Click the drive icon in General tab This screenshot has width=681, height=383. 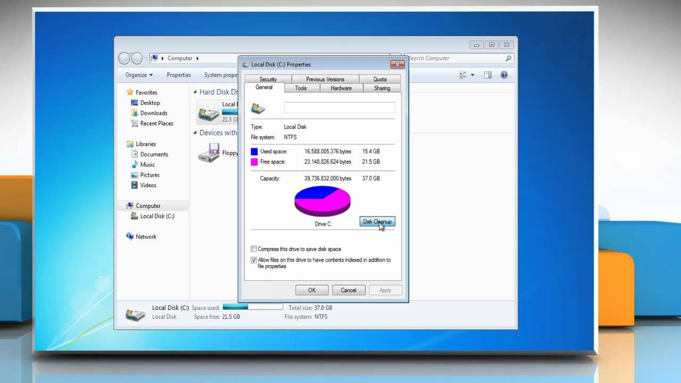point(258,109)
